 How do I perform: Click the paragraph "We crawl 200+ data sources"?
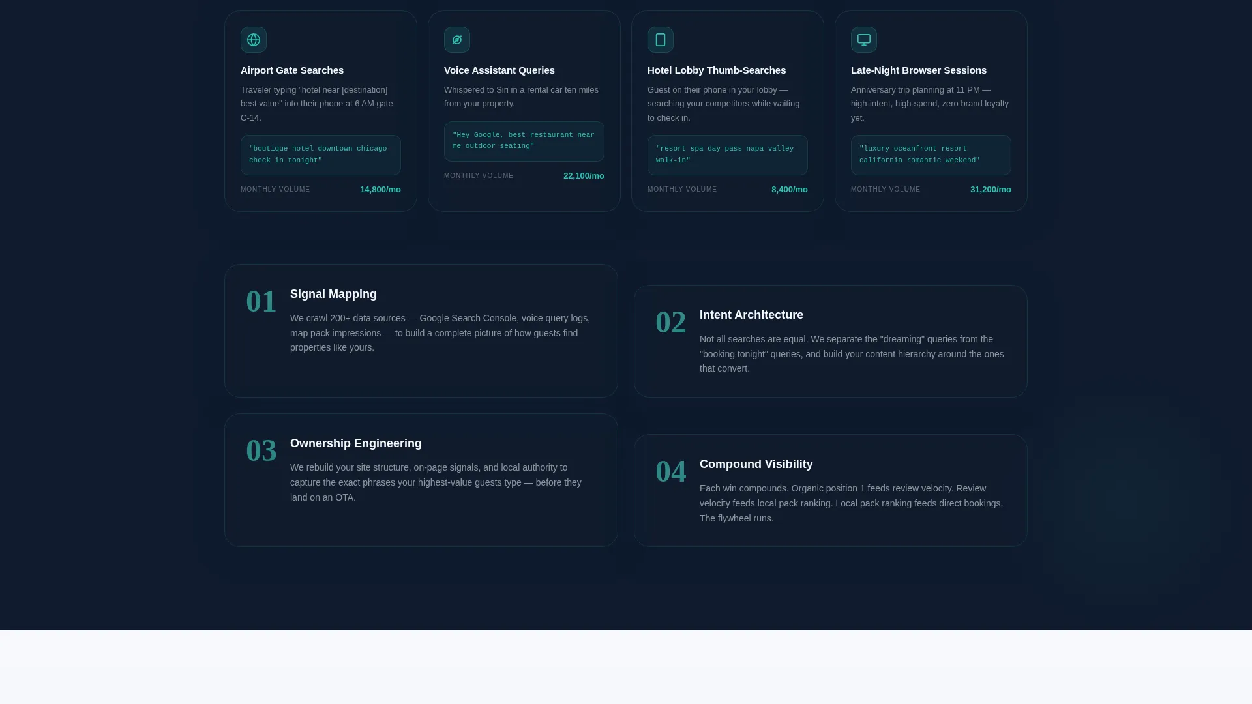[x=440, y=333]
